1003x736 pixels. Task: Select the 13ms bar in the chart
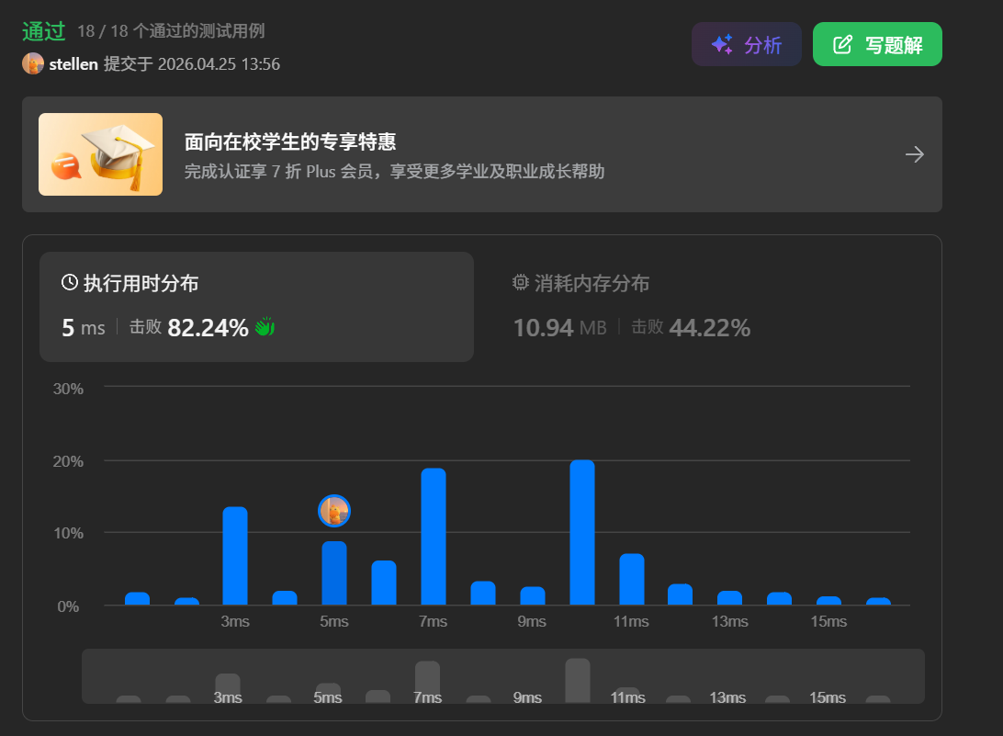coord(729,598)
